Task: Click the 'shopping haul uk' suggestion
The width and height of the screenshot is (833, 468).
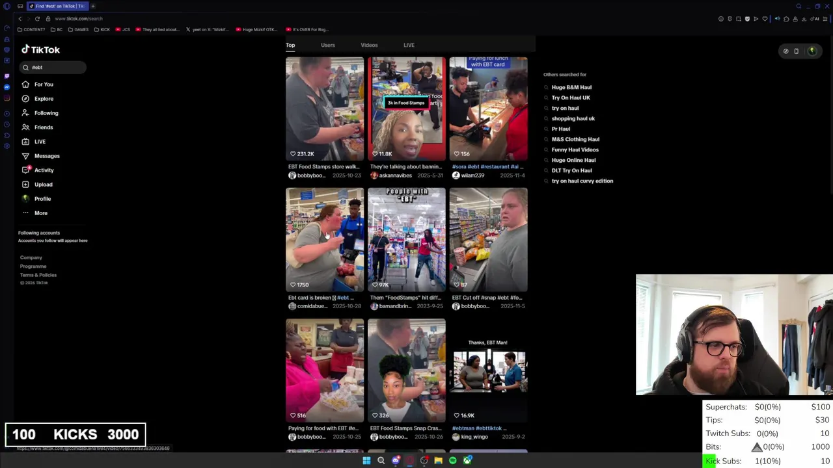Action: coord(573,118)
